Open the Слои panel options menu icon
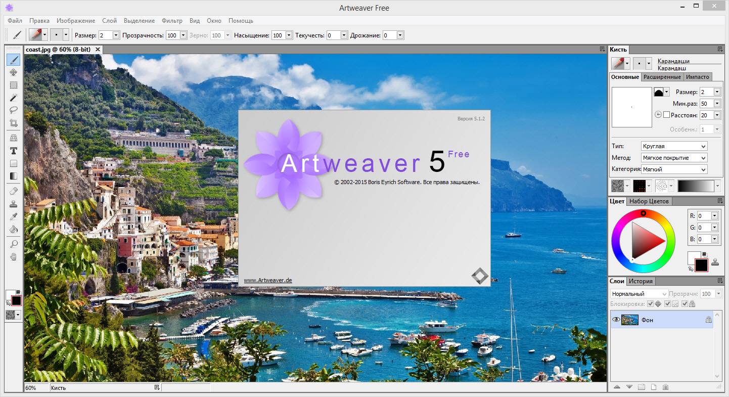Viewport: 729px width, 397px height. click(720, 281)
